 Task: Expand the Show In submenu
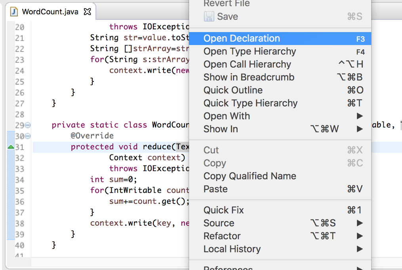pos(280,129)
